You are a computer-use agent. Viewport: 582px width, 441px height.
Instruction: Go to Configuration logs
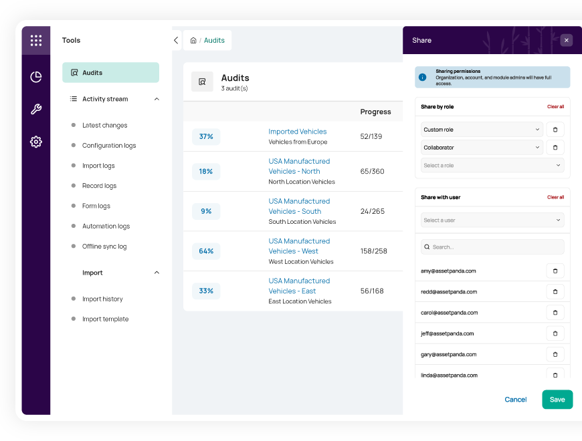tap(109, 145)
